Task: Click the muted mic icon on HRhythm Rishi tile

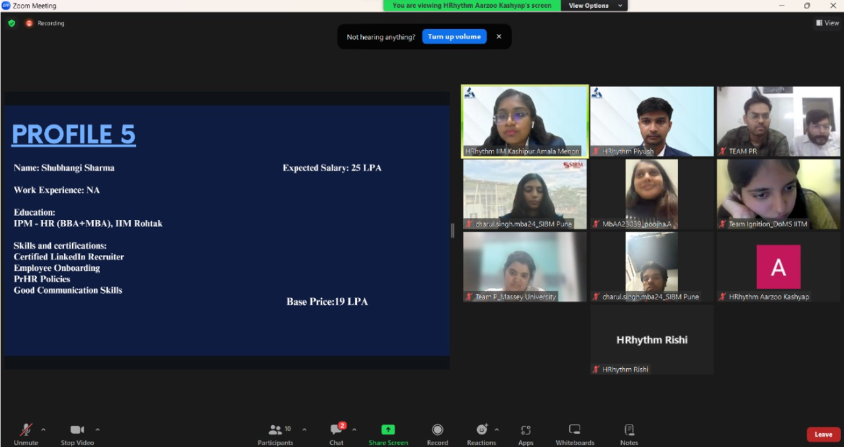Action: 596,369
